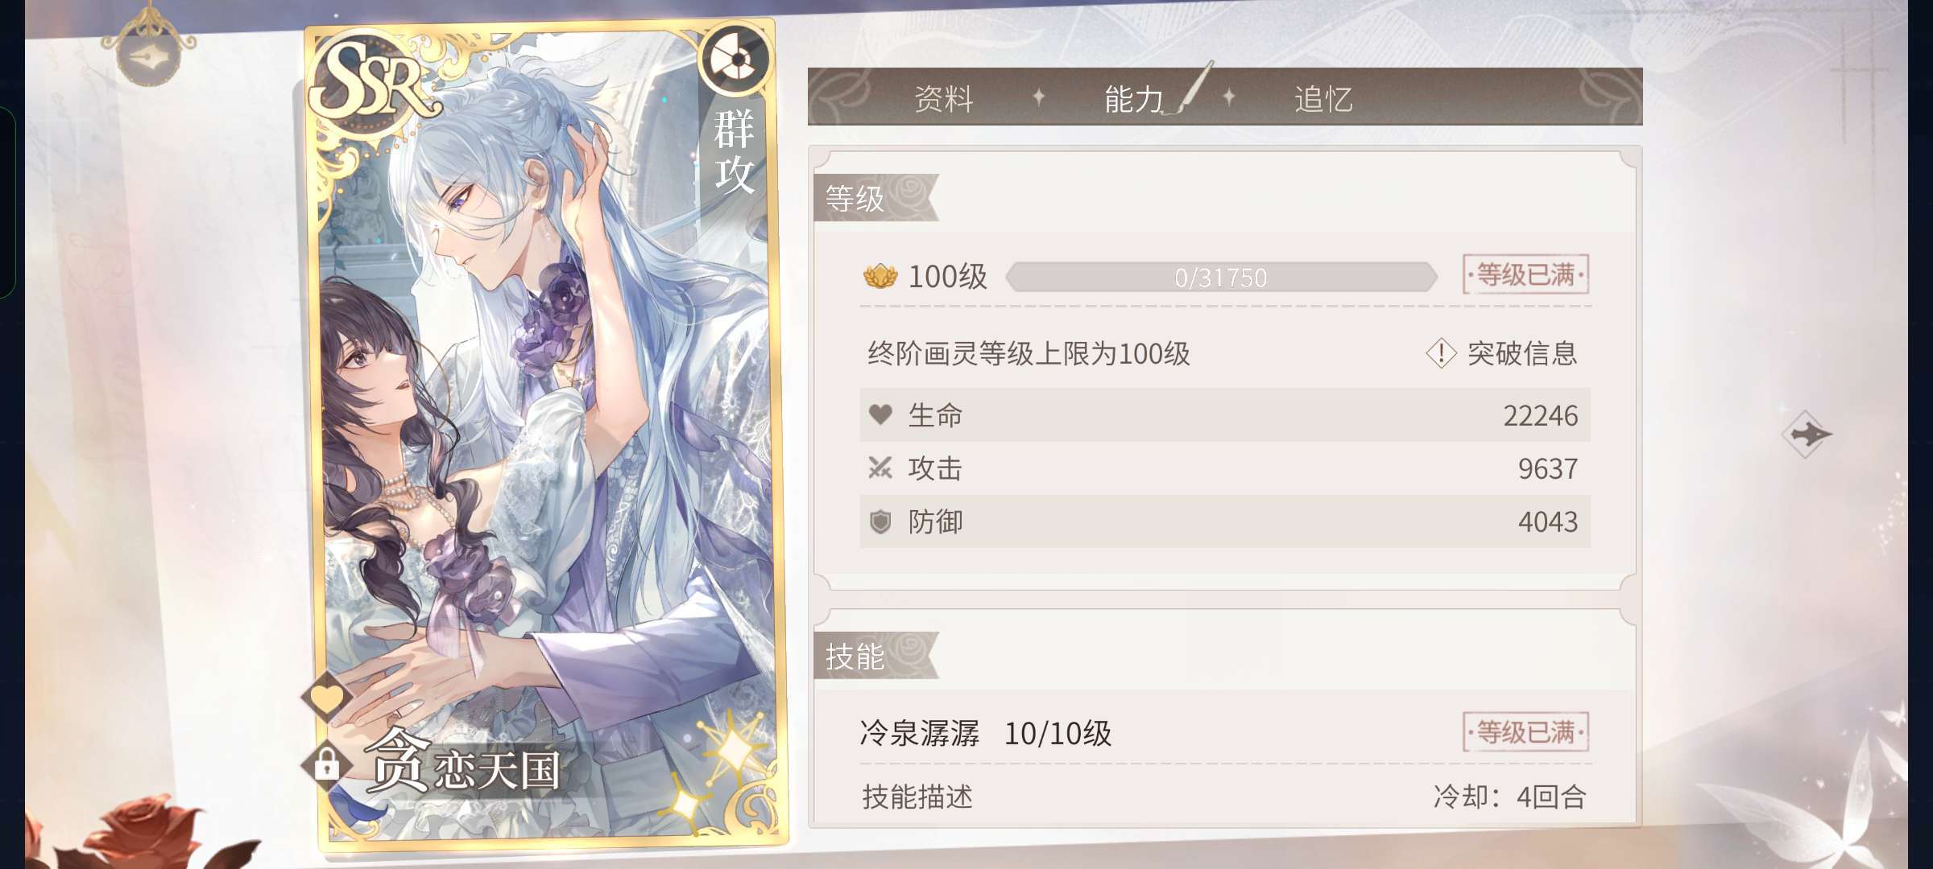Tap the 防御 shield stat icon
1933x869 pixels.
pyautogui.click(x=880, y=521)
